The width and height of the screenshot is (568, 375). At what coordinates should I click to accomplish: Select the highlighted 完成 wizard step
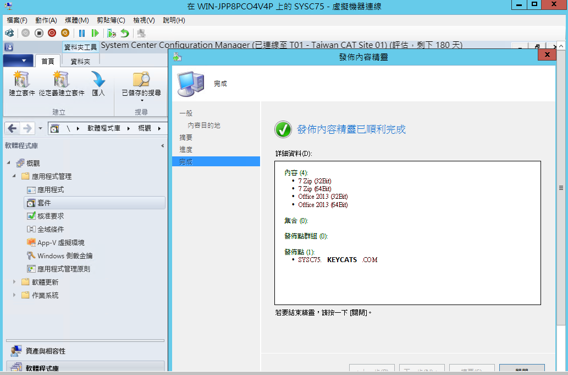(x=216, y=161)
